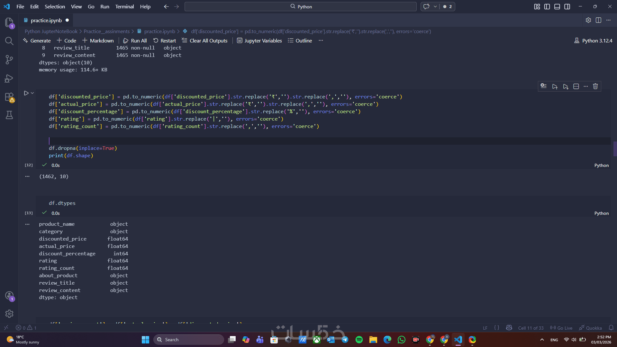Viewport: 617px width, 347px height.
Task: Open the Source Control view
Action: pyautogui.click(x=9, y=59)
